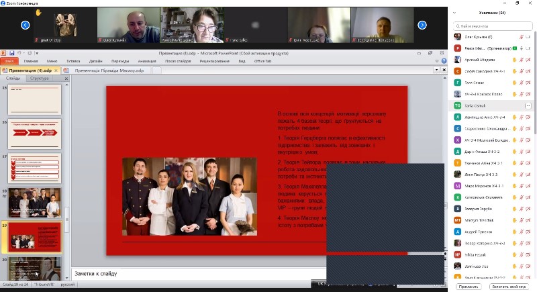Click the participant search field
The height and width of the screenshot is (292, 537).
coord(493,26)
